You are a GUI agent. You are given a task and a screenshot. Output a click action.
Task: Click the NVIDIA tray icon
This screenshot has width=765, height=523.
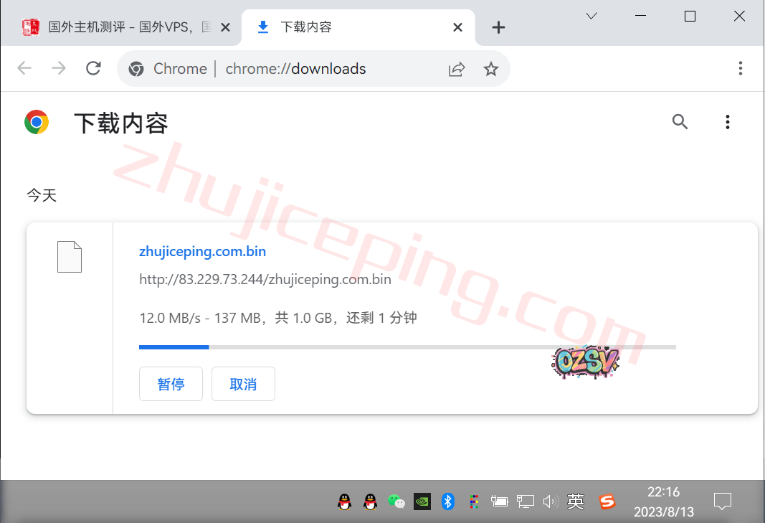point(422,501)
